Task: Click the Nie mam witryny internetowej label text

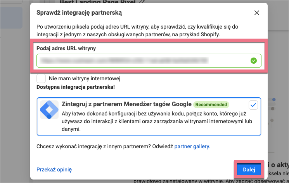Action: coord(85,79)
